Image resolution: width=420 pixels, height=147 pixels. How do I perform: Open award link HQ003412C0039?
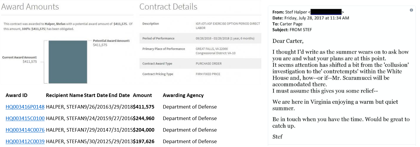[25, 141]
